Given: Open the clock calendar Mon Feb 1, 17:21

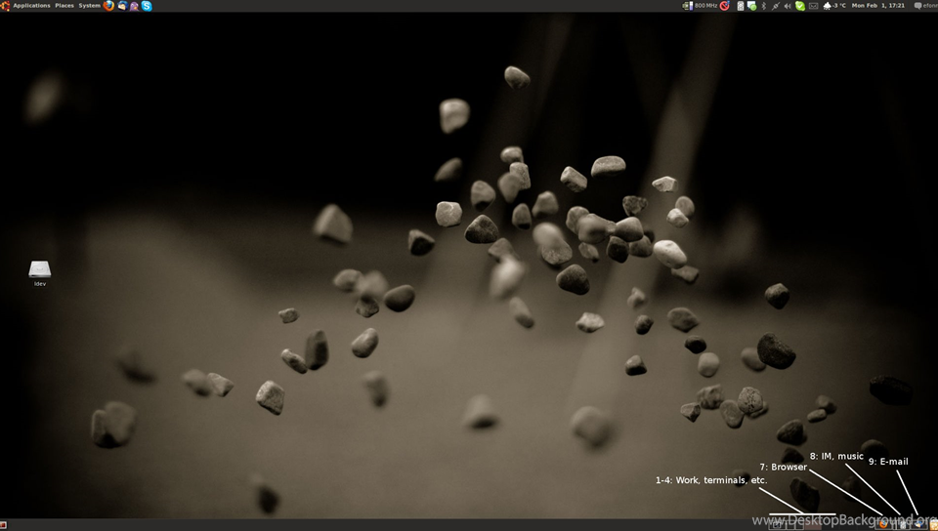Looking at the screenshot, I should coord(878,6).
